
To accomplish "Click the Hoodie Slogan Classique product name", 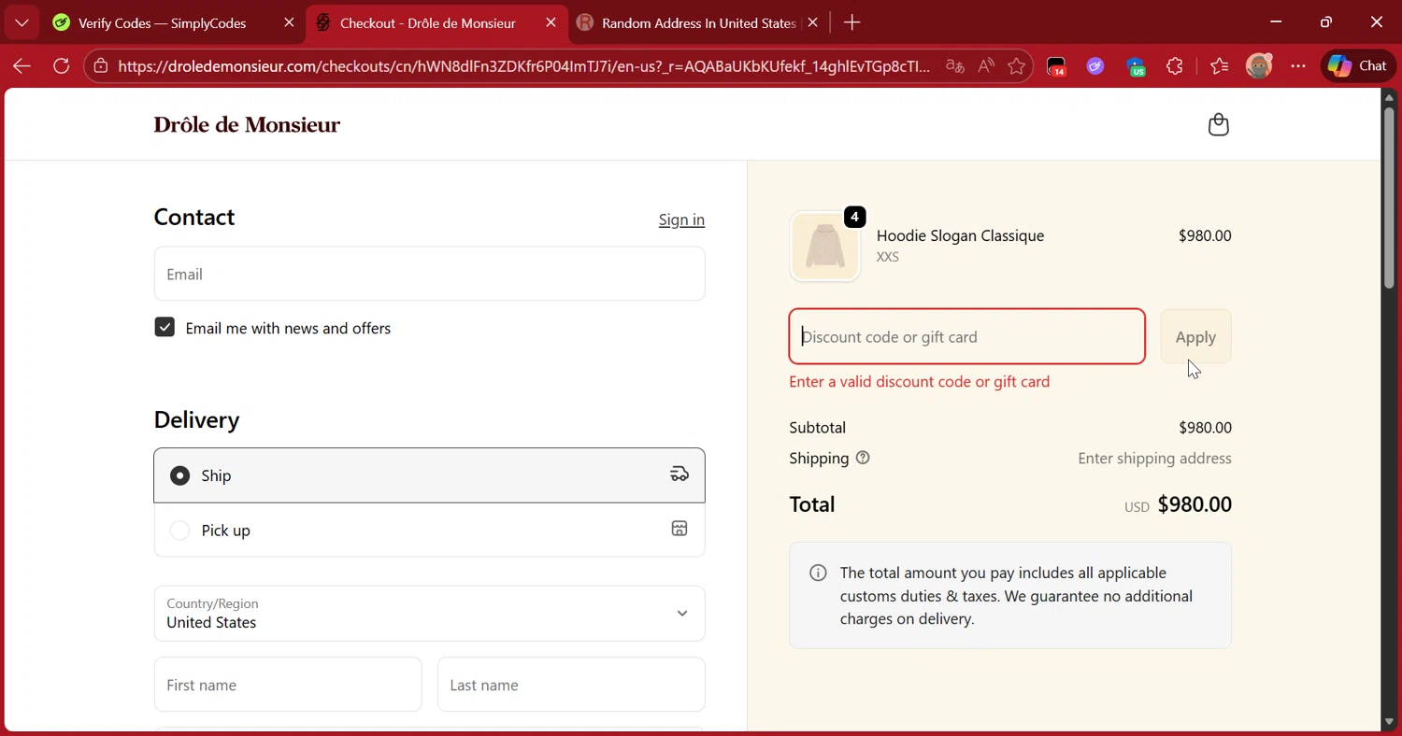I will (960, 235).
